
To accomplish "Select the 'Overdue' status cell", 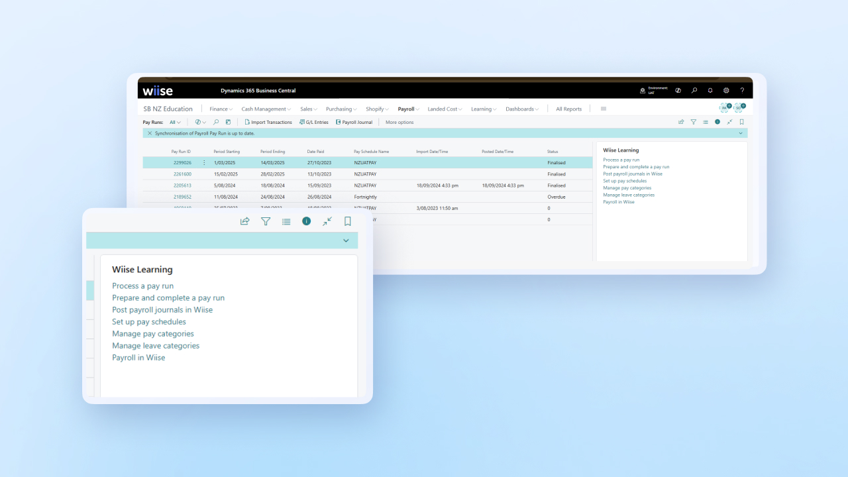I will click(555, 197).
